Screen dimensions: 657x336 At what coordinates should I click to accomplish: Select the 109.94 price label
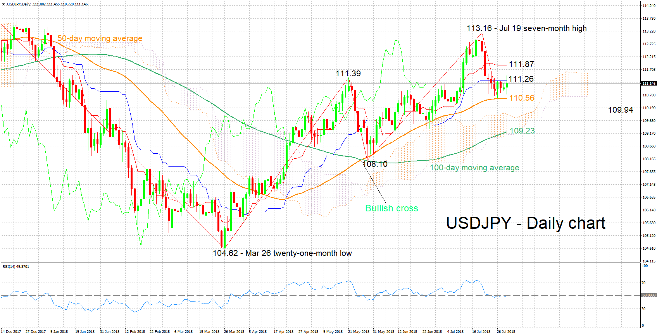point(621,110)
